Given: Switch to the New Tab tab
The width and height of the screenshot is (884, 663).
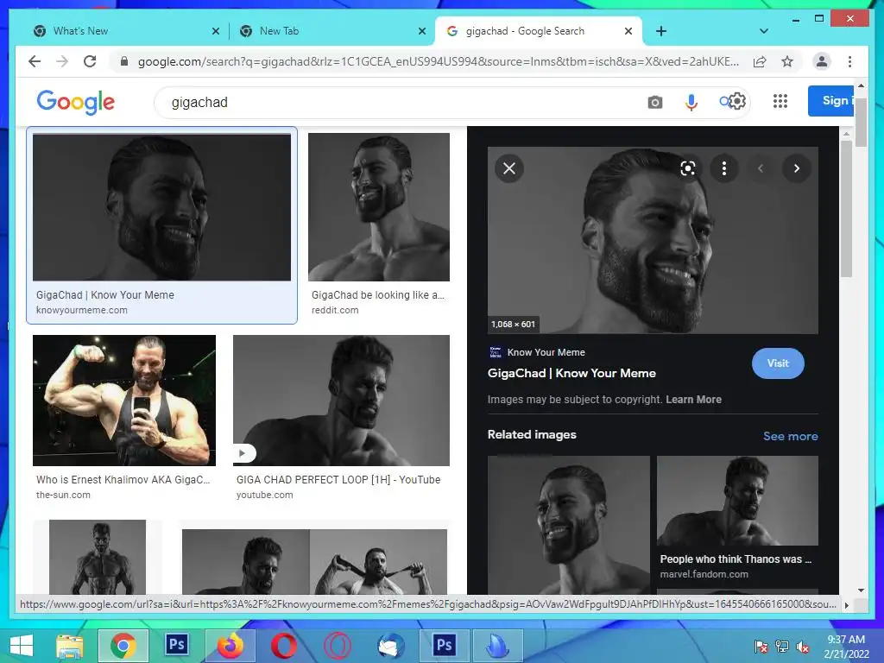Looking at the screenshot, I should (x=331, y=31).
